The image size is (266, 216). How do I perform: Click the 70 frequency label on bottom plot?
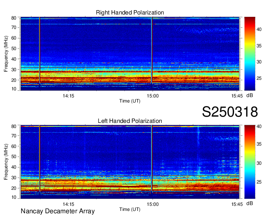14,136
